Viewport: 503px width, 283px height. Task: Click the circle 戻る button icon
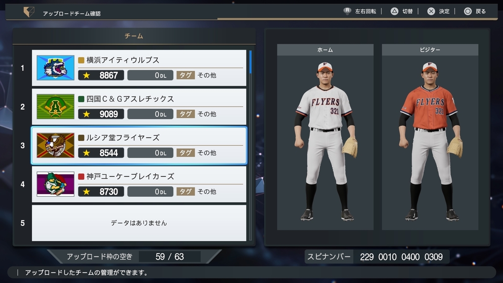tap(468, 11)
